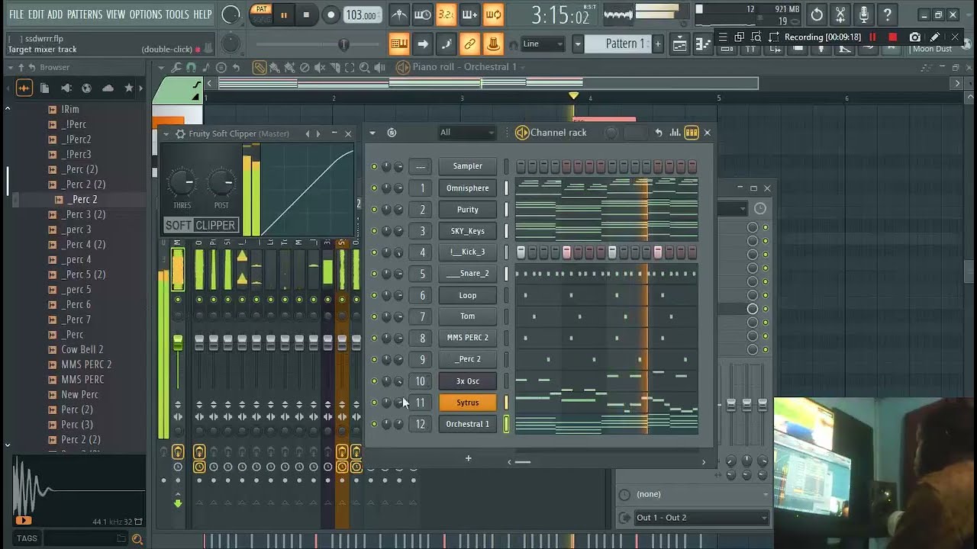Image resolution: width=977 pixels, height=549 pixels.
Task: Toggle the graph editor icon in Channel rack
Action: [675, 133]
